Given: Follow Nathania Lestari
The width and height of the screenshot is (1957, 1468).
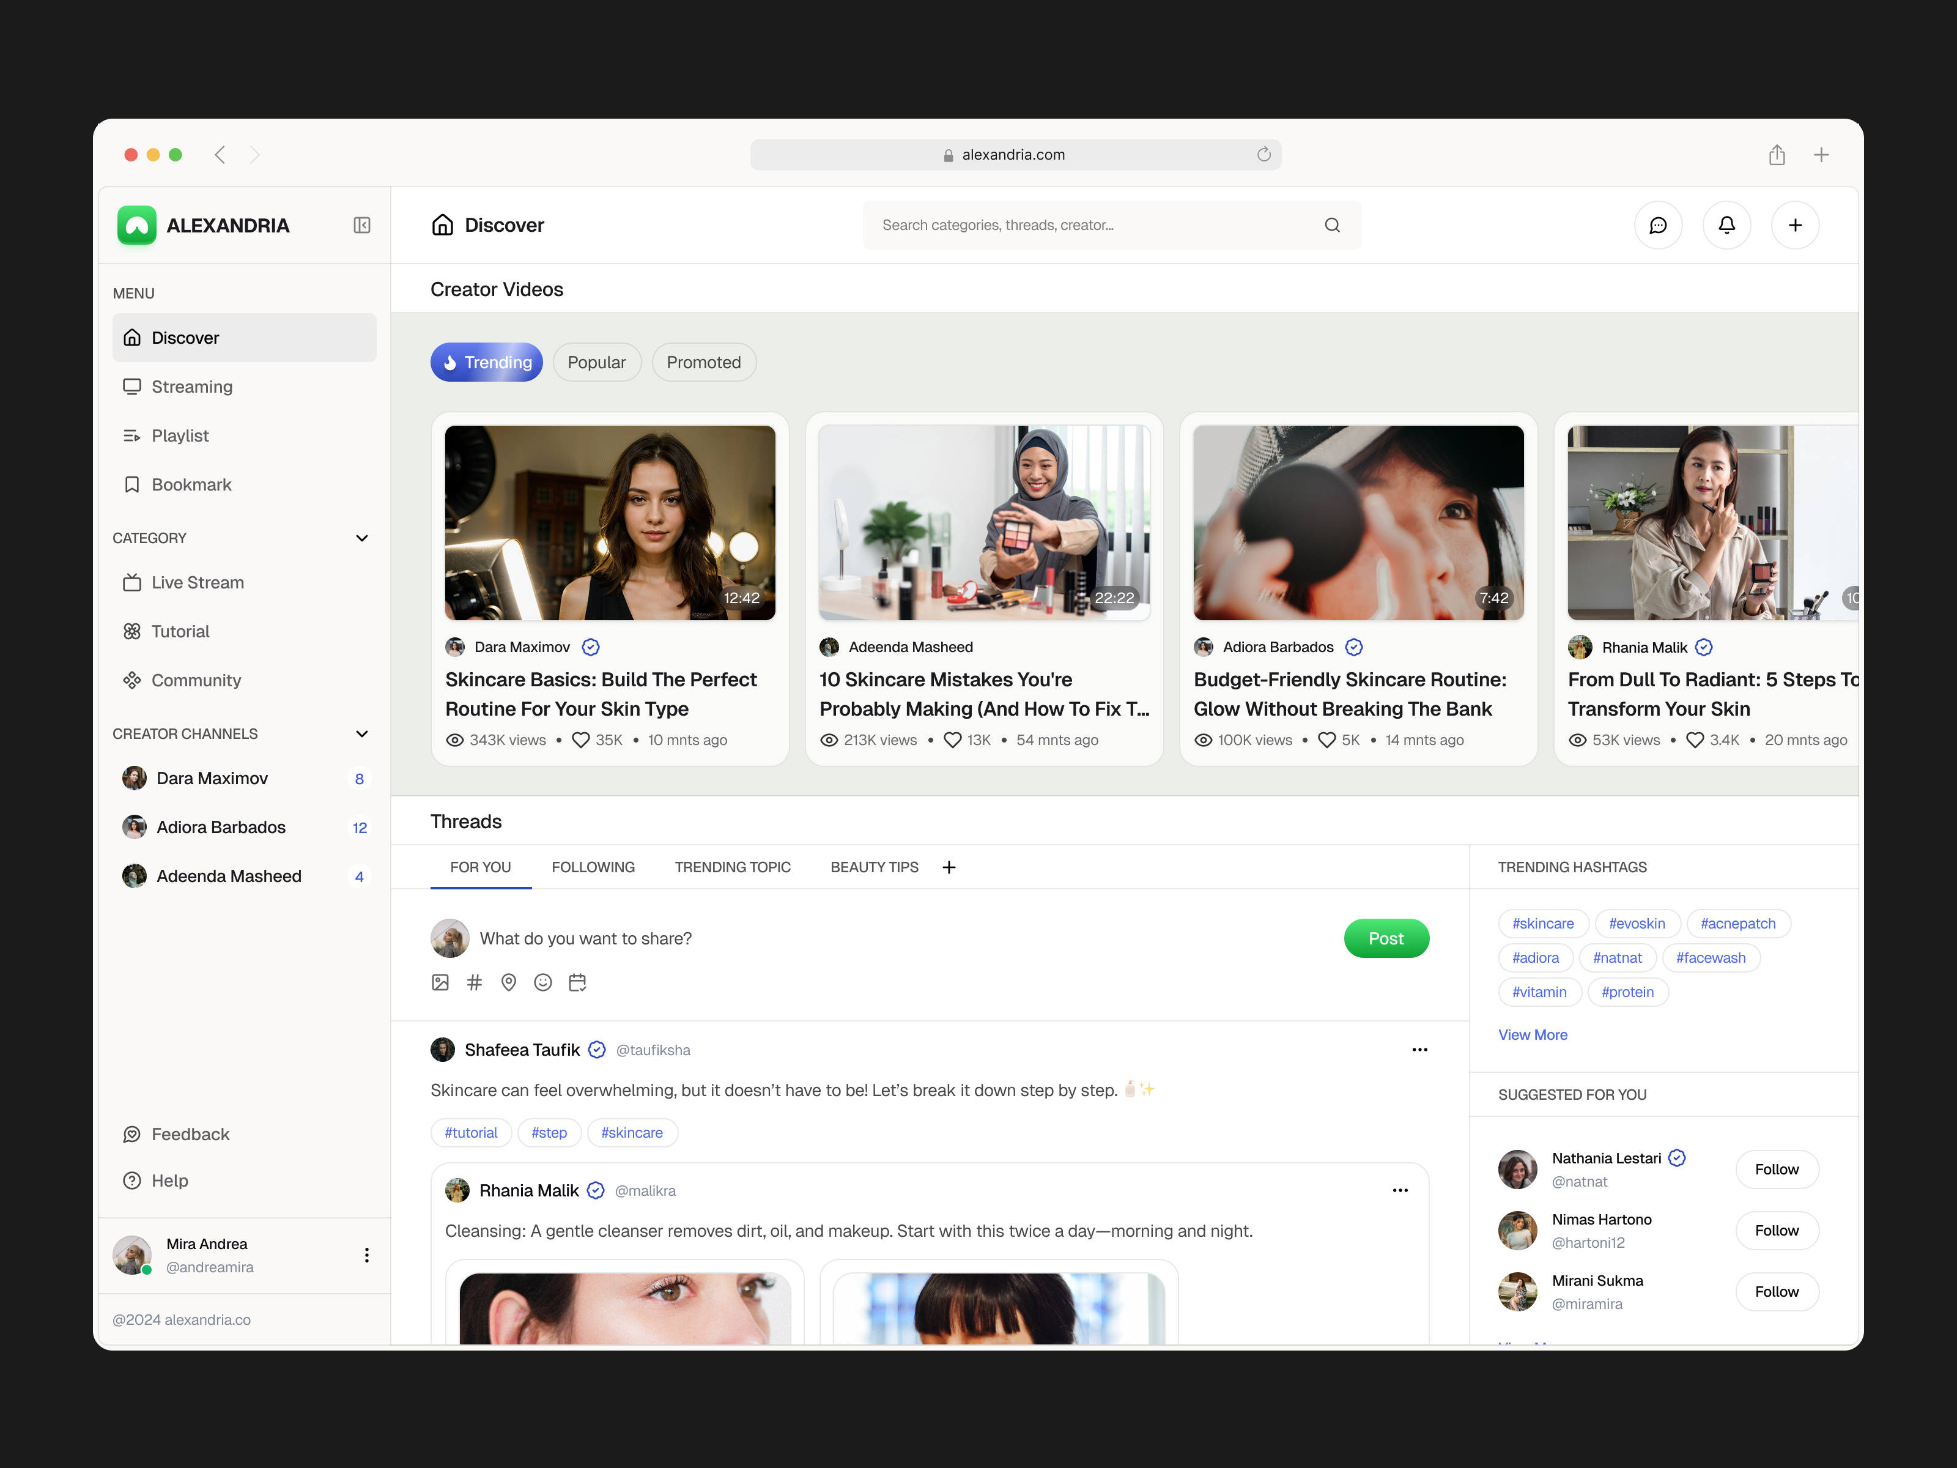Looking at the screenshot, I should pos(1777,1169).
